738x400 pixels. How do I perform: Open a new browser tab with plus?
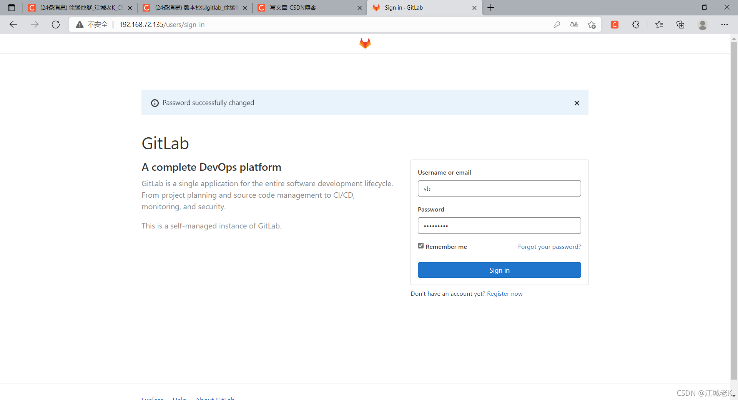tap(491, 8)
